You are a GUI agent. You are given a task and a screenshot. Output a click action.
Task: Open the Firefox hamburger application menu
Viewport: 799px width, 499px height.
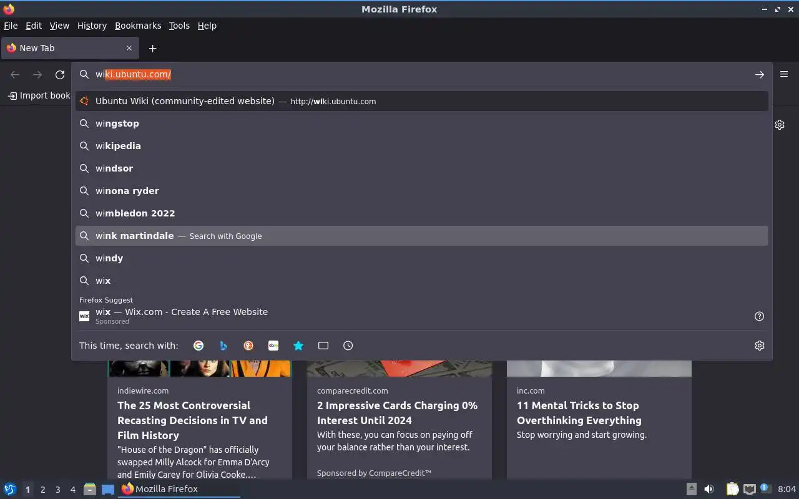(784, 74)
